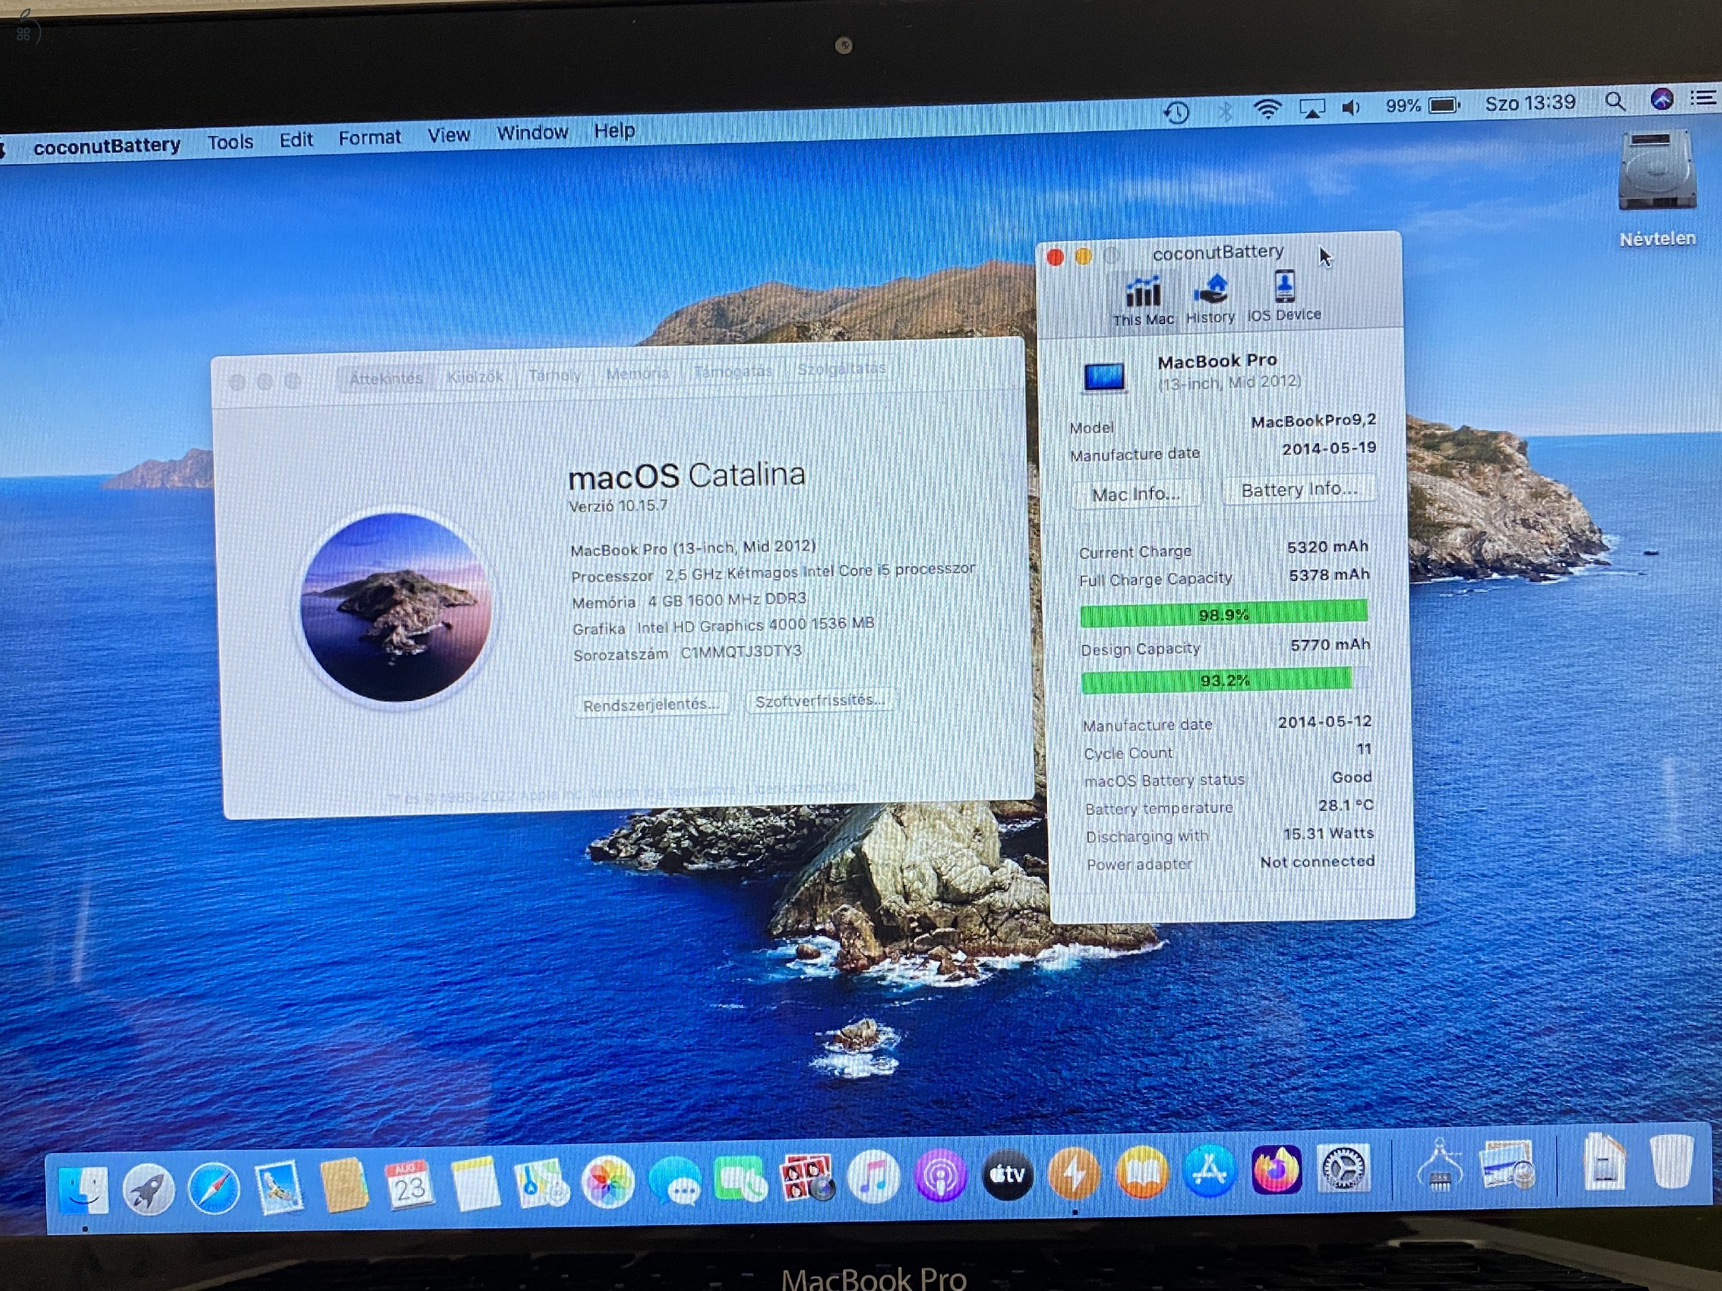Image resolution: width=1722 pixels, height=1291 pixels.
Task: Open the Tools menu
Action: (230, 142)
